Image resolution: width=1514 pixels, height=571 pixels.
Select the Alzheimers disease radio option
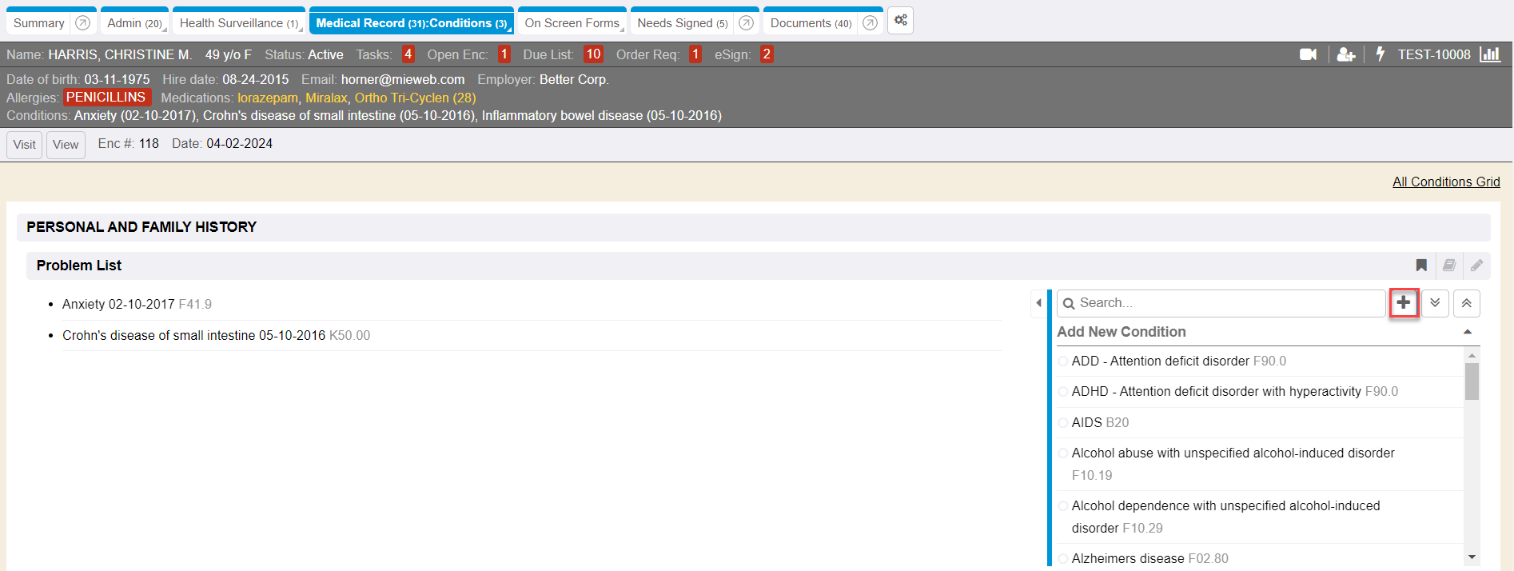[x=1063, y=558]
